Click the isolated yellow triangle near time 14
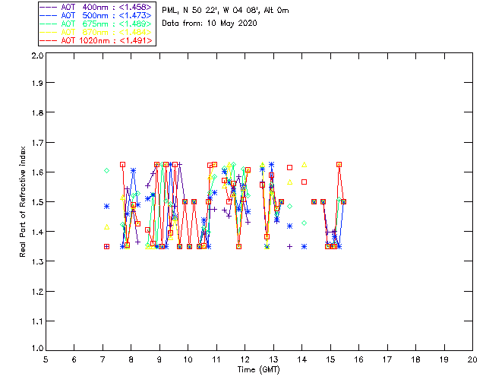This screenshot has height=389, width=486. point(304,165)
